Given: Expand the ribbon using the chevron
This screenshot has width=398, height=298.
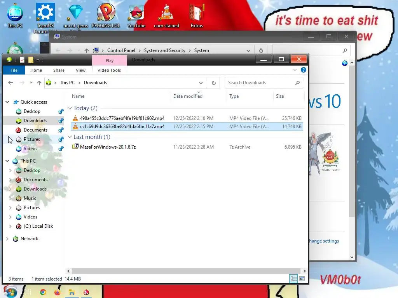Looking at the screenshot, I should [295, 70].
